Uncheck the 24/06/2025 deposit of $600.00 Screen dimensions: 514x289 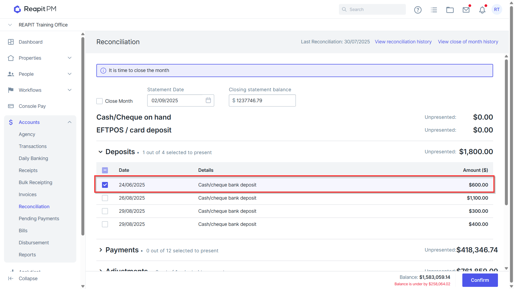tap(105, 185)
